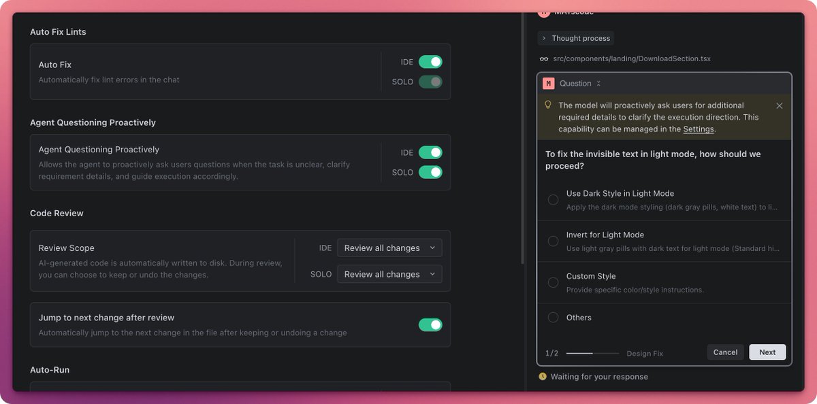
Task: Click the Code Review heading
Action: [57, 213]
